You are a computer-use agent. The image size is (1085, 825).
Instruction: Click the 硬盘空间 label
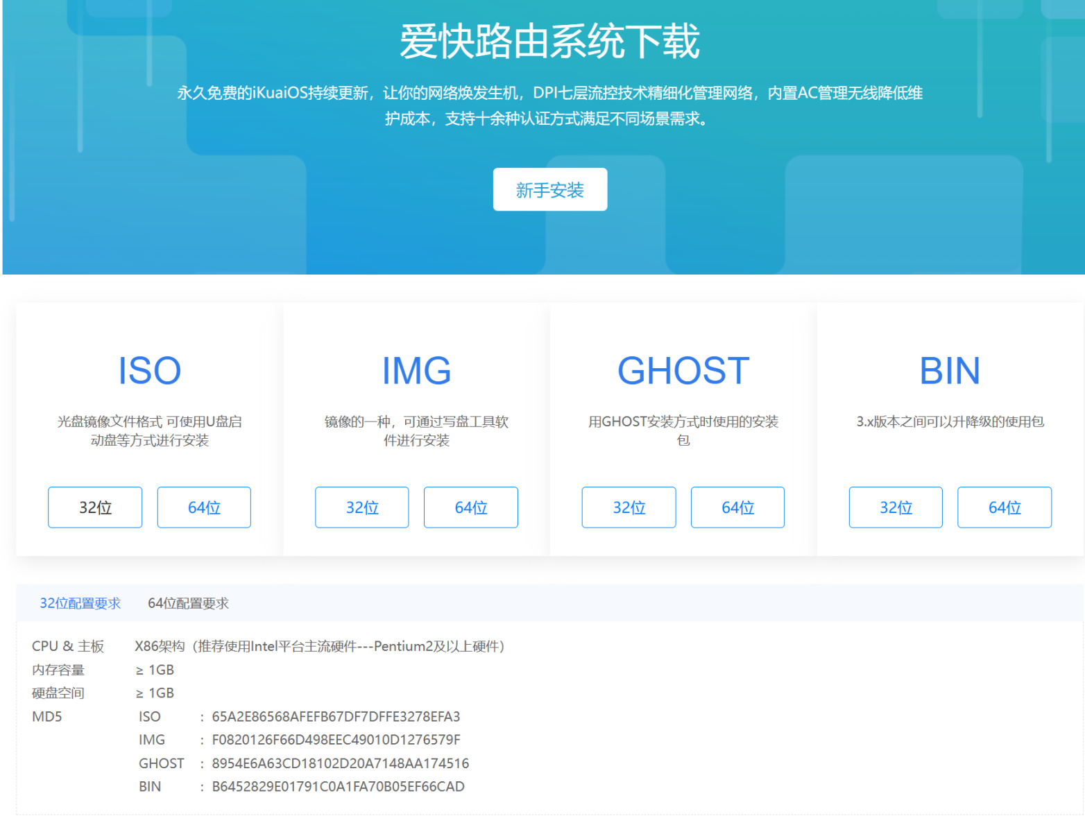[58, 693]
